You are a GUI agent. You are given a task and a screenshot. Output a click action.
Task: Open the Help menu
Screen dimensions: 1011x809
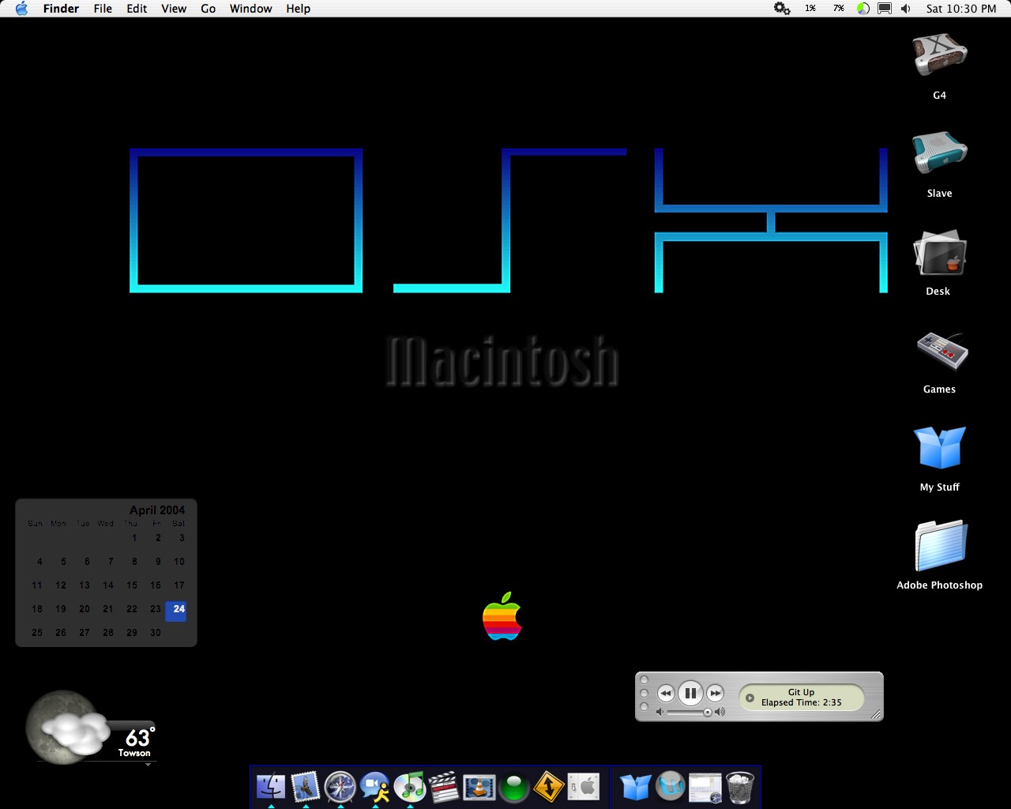click(x=298, y=9)
